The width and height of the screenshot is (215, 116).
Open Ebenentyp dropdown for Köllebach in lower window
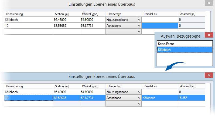[x=139, y=92]
